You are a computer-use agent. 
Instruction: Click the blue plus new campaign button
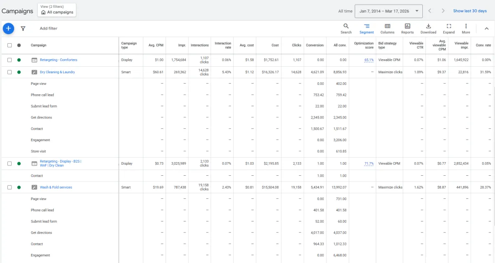(8, 28)
